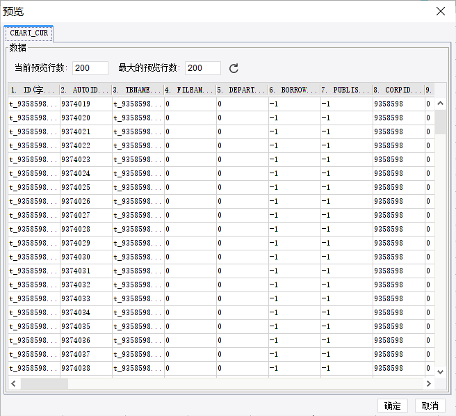
Task: Select CORPID cell in row 9374038
Action: point(399,368)
